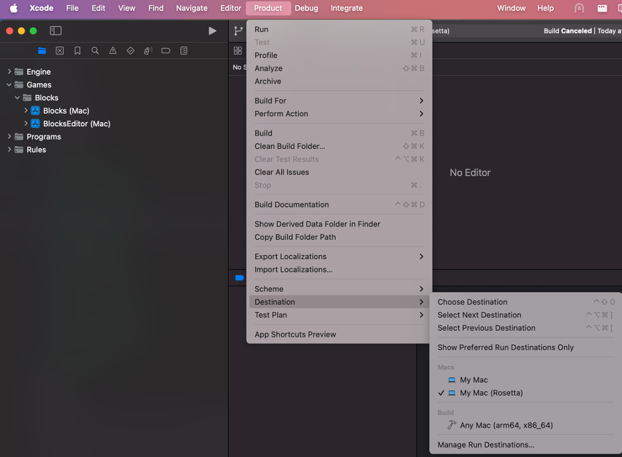This screenshot has width=622, height=457.
Task: Click Select Next Destination
Action: pyautogui.click(x=526, y=315)
